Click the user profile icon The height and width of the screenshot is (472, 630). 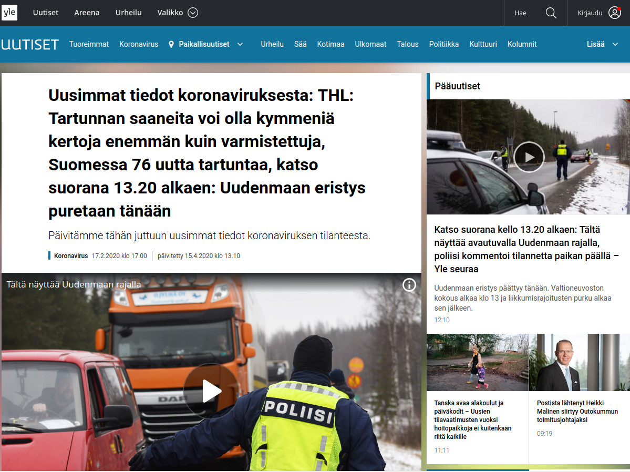pos(614,13)
